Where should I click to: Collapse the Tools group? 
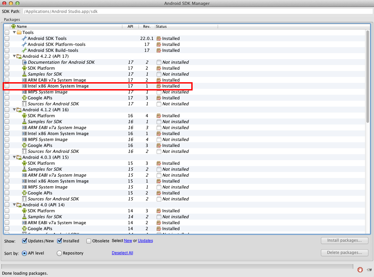(14, 32)
